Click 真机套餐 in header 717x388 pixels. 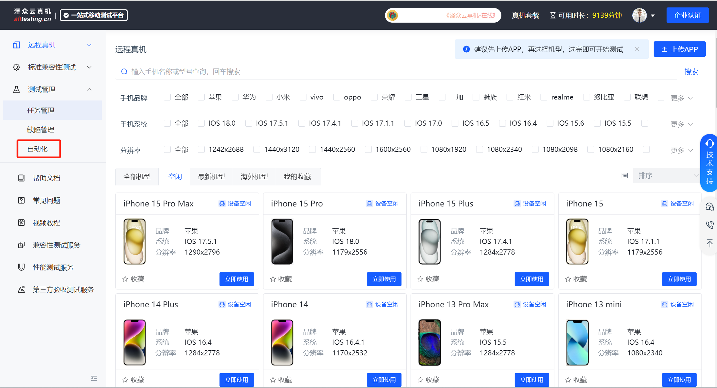[x=525, y=16]
